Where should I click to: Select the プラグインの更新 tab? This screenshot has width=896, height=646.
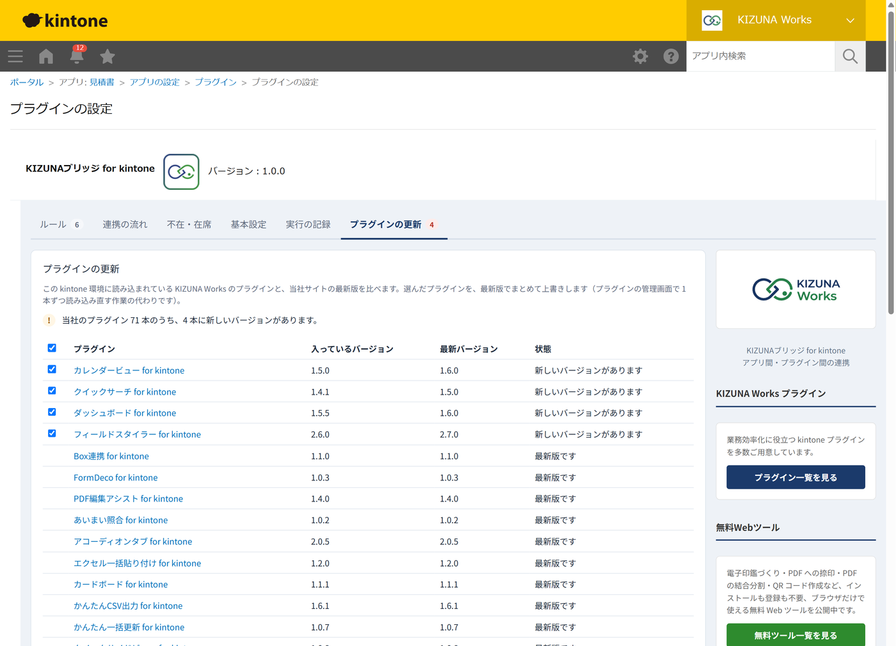pos(394,225)
